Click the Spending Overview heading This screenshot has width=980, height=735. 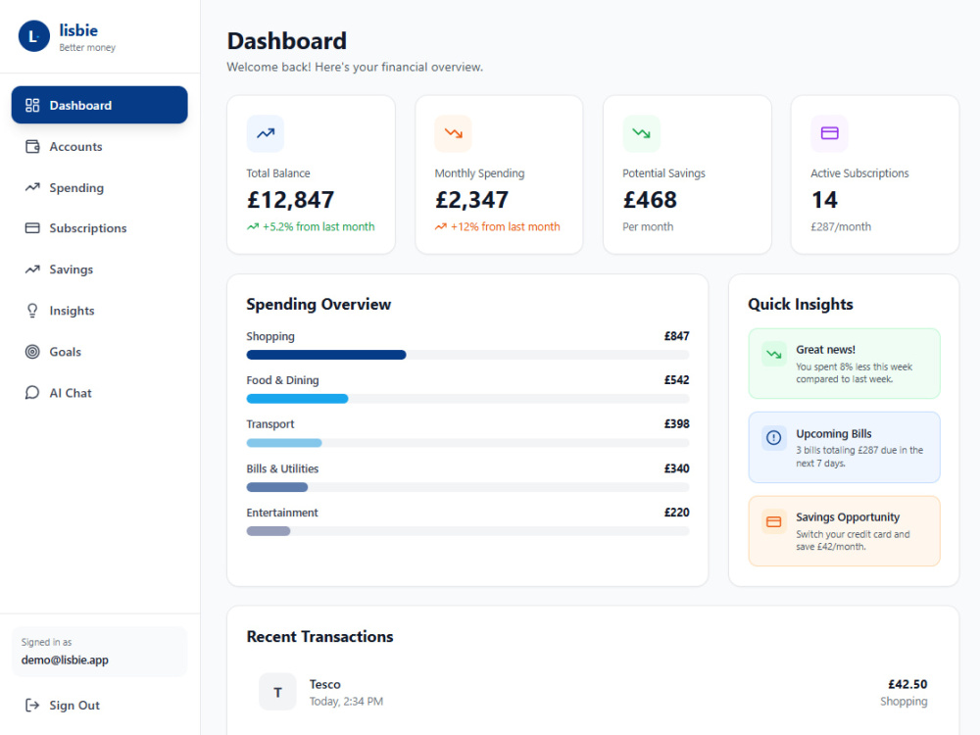click(318, 305)
